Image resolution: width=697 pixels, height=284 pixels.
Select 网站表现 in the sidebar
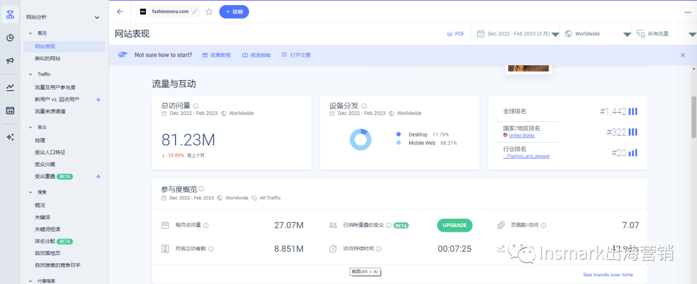[x=65, y=46]
